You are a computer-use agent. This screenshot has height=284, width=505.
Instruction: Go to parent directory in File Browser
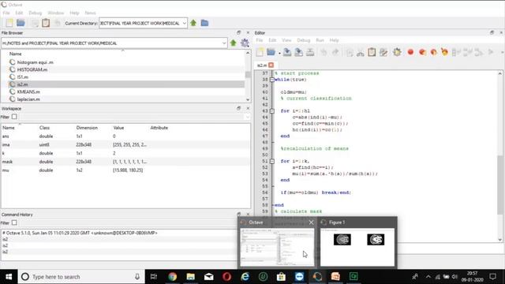coord(234,43)
